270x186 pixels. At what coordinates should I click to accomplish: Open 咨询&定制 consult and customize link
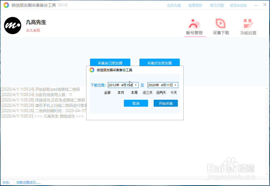(x=238, y=5)
